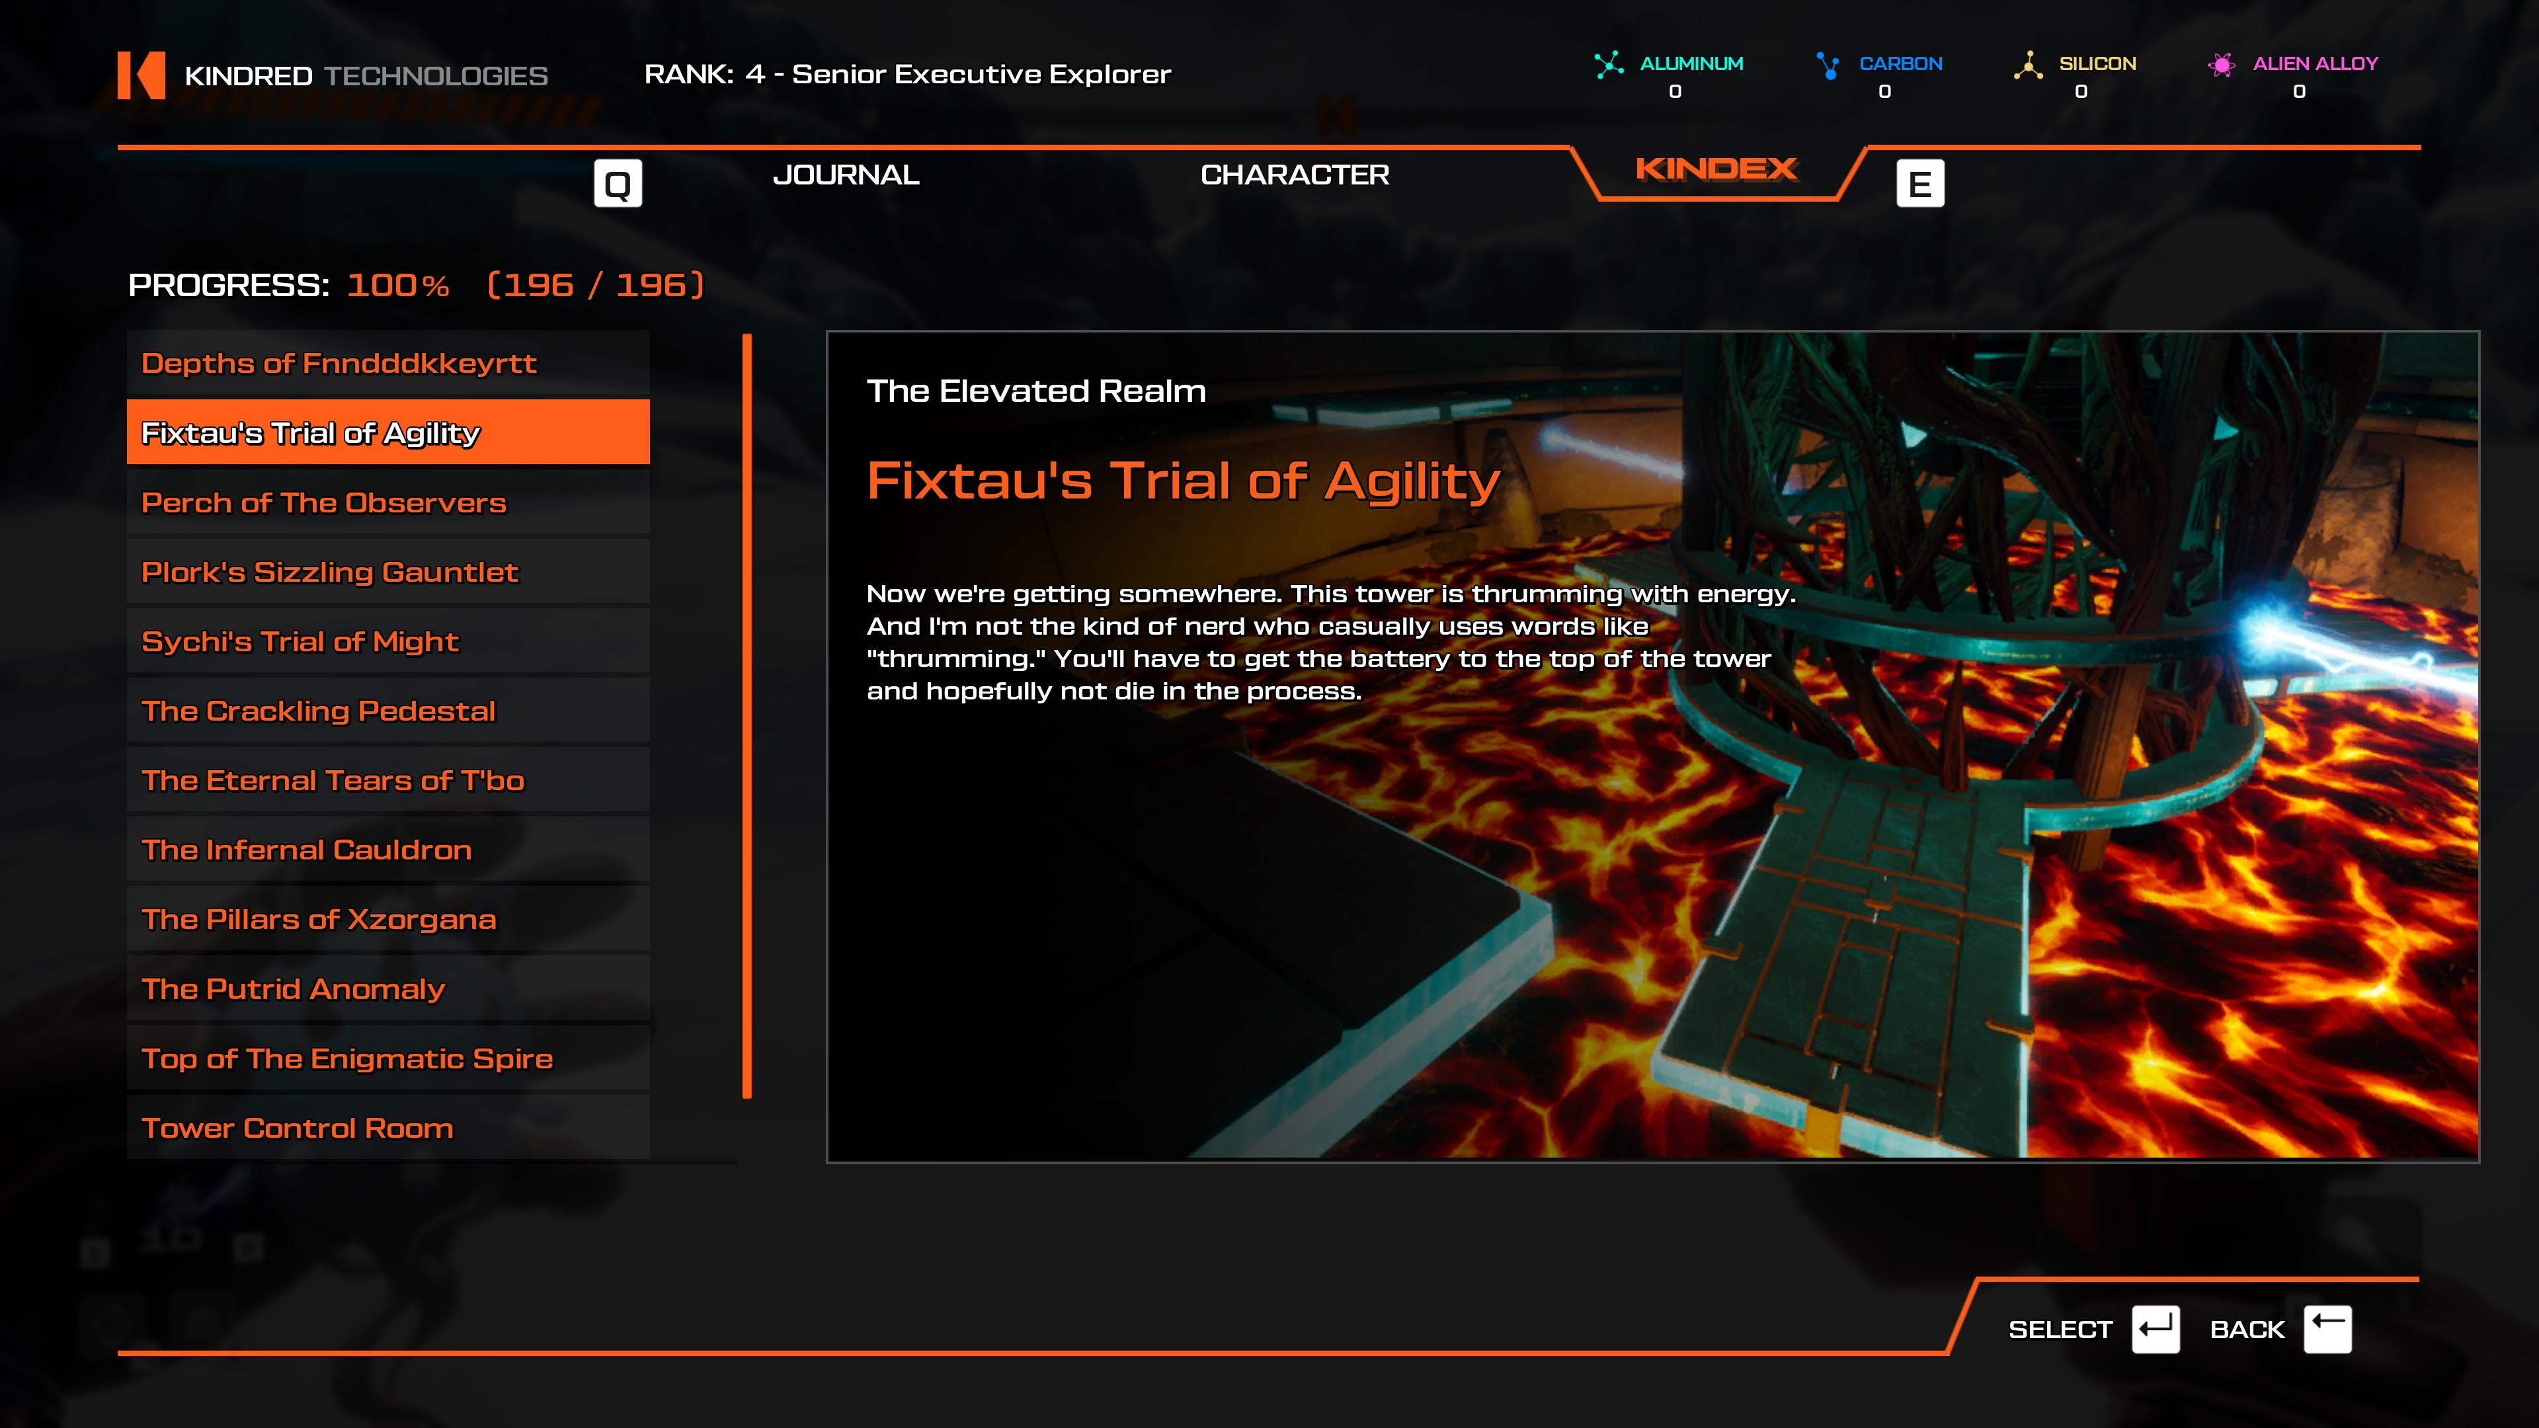Click the Silicon resource icon
This screenshot has height=1428, width=2539.
point(2027,65)
